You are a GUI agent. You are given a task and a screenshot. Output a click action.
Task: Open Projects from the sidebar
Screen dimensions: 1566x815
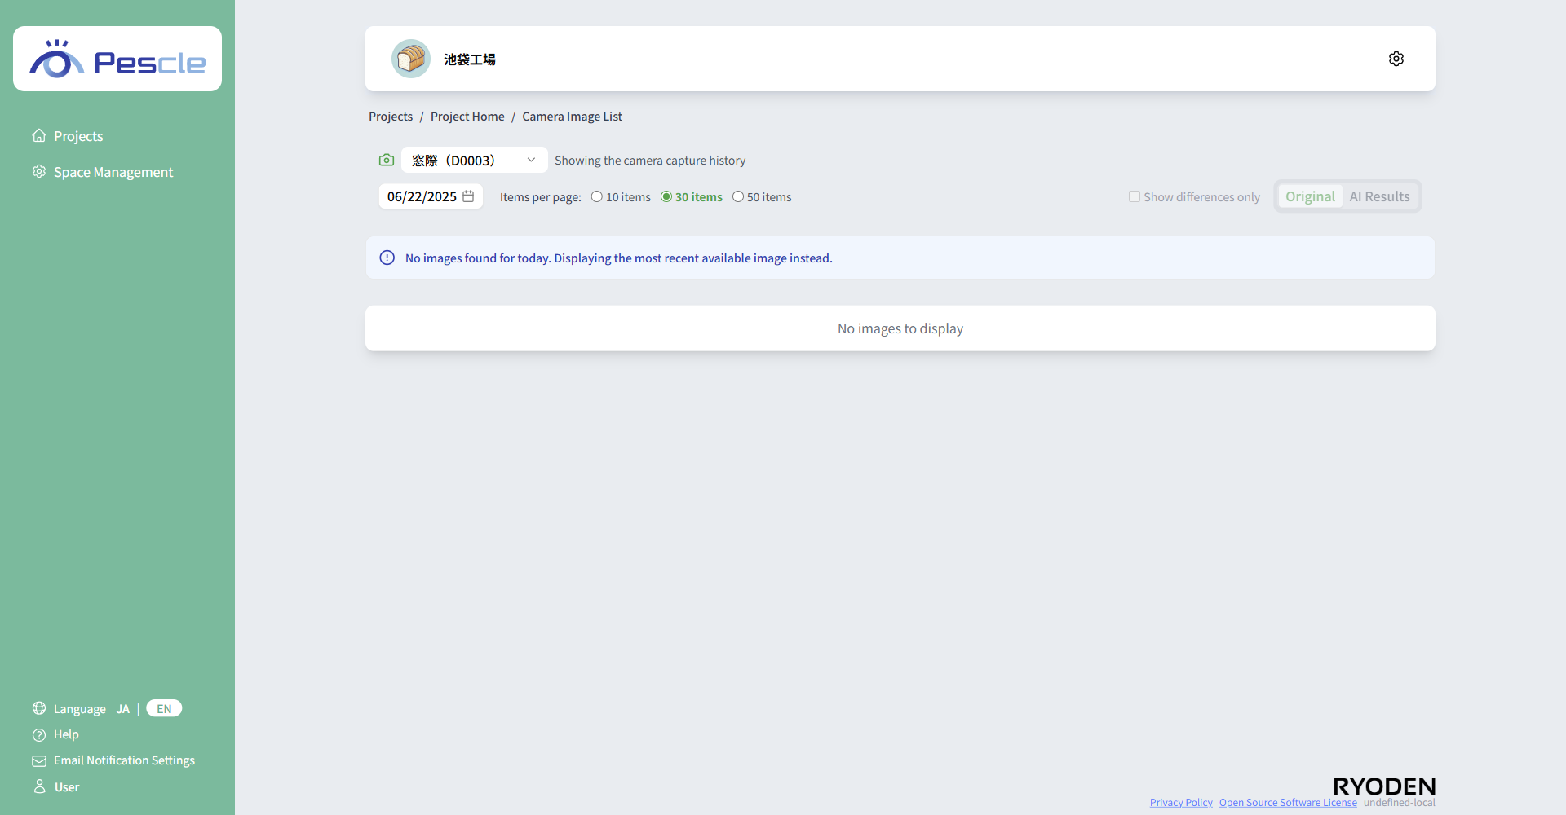pyautogui.click(x=78, y=136)
